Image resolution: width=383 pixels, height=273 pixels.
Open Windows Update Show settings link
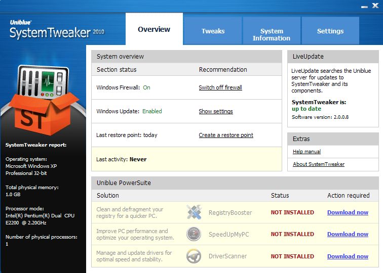click(x=216, y=111)
